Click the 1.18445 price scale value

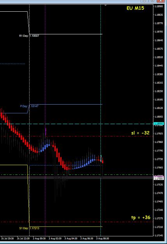[x=159, y=66]
